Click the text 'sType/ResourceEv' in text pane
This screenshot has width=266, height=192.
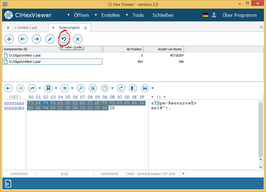(174, 103)
